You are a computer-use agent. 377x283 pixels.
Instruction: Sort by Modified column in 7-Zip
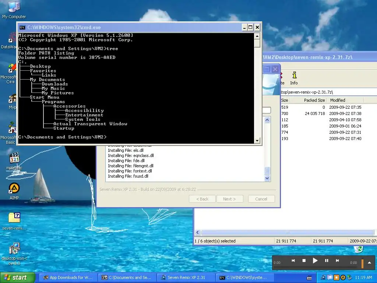pyautogui.click(x=345, y=100)
